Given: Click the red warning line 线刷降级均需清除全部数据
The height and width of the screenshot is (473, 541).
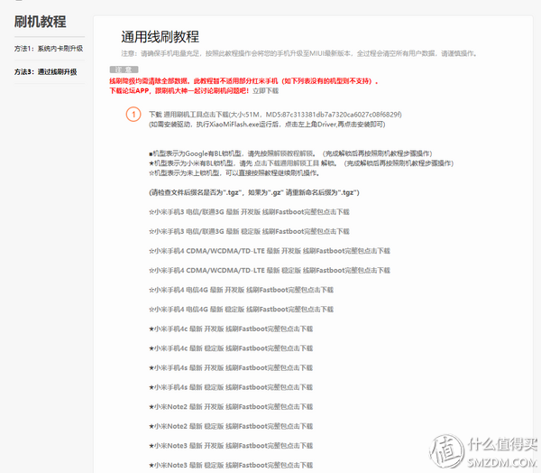Looking at the screenshot, I should pos(243,81).
